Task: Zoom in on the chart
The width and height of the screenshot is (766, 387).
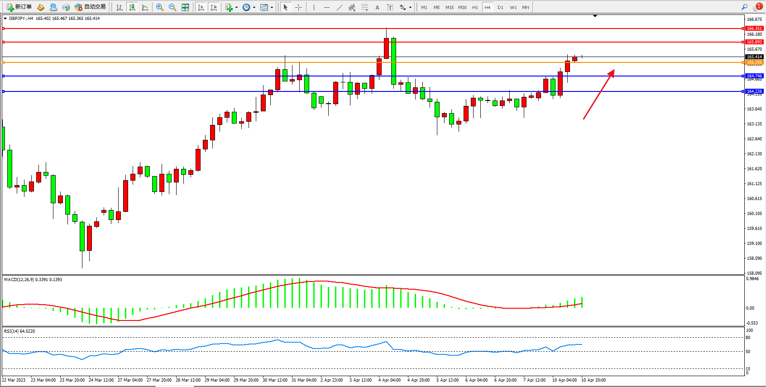Action: click(x=160, y=7)
